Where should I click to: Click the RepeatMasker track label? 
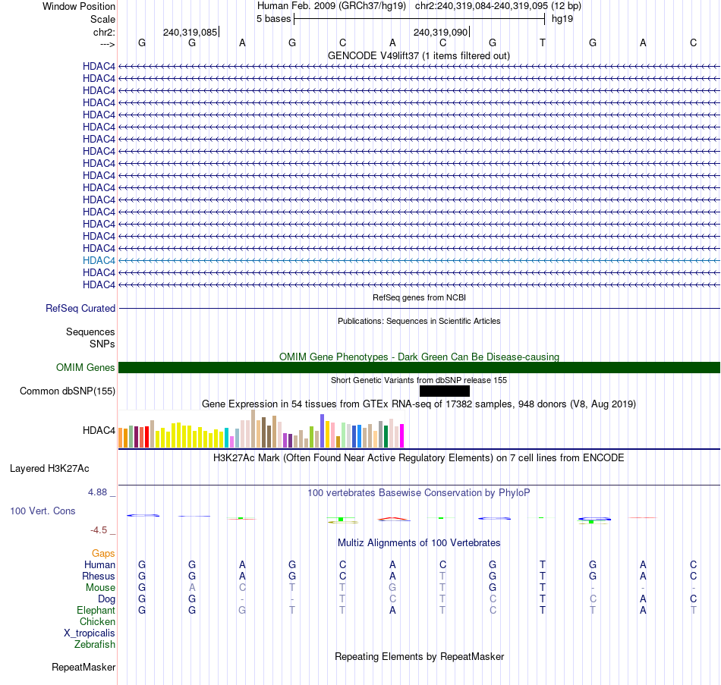point(83,667)
